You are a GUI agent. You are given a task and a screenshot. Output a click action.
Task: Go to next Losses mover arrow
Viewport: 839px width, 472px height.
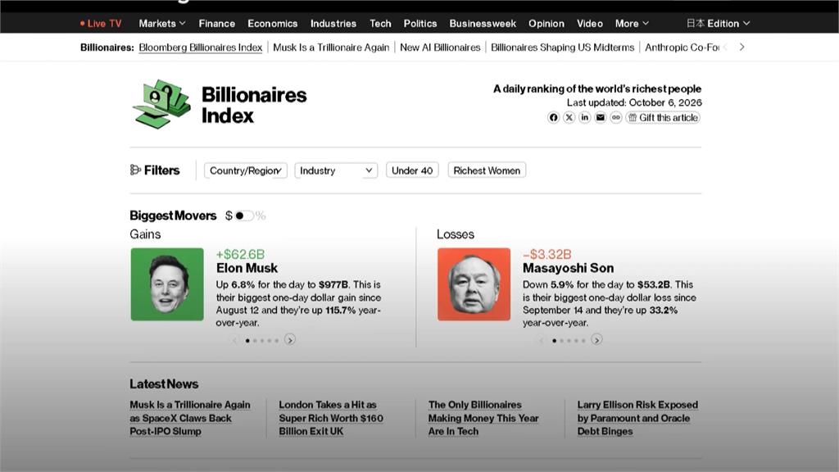point(596,340)
